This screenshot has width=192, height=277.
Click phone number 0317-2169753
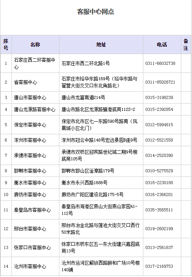(x=159, y=266)
